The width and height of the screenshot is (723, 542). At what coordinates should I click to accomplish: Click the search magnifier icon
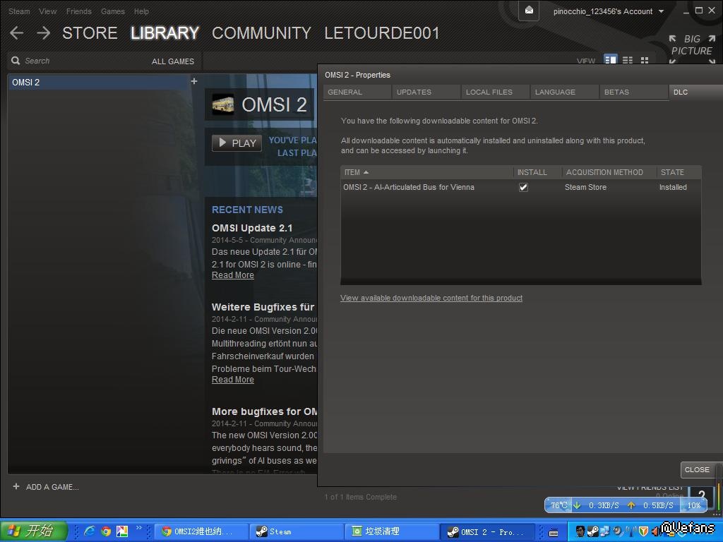[16, 61]
